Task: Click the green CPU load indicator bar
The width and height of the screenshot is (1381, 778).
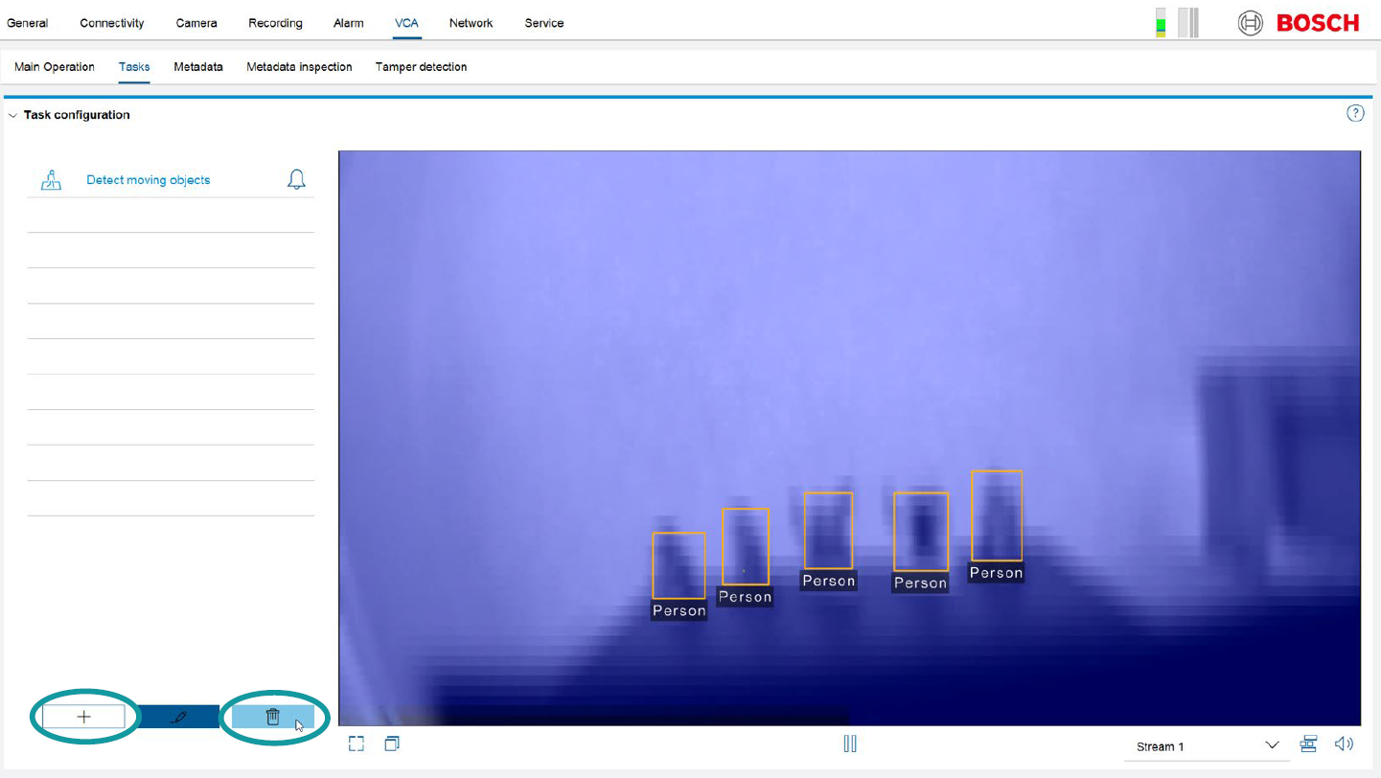Action: click(x=1161, y=23)
